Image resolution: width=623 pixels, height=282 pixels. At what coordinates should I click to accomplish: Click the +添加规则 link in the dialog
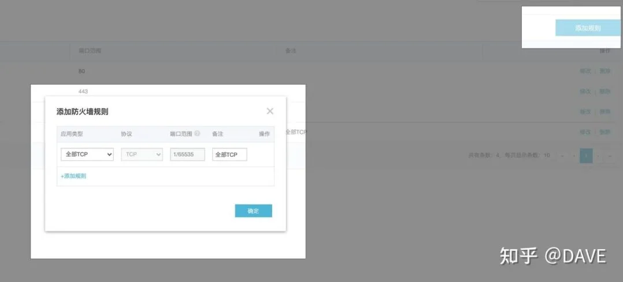pos(73,176)
